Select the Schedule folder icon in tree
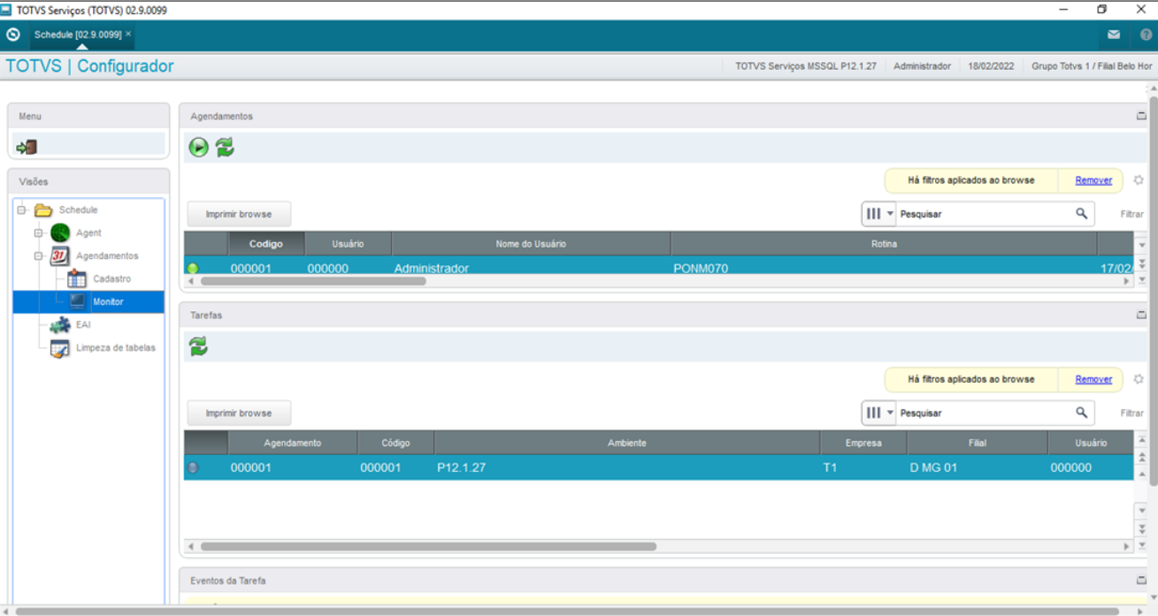The width and height of the screenshot is (1158, 616). click(x=43, y=210)
